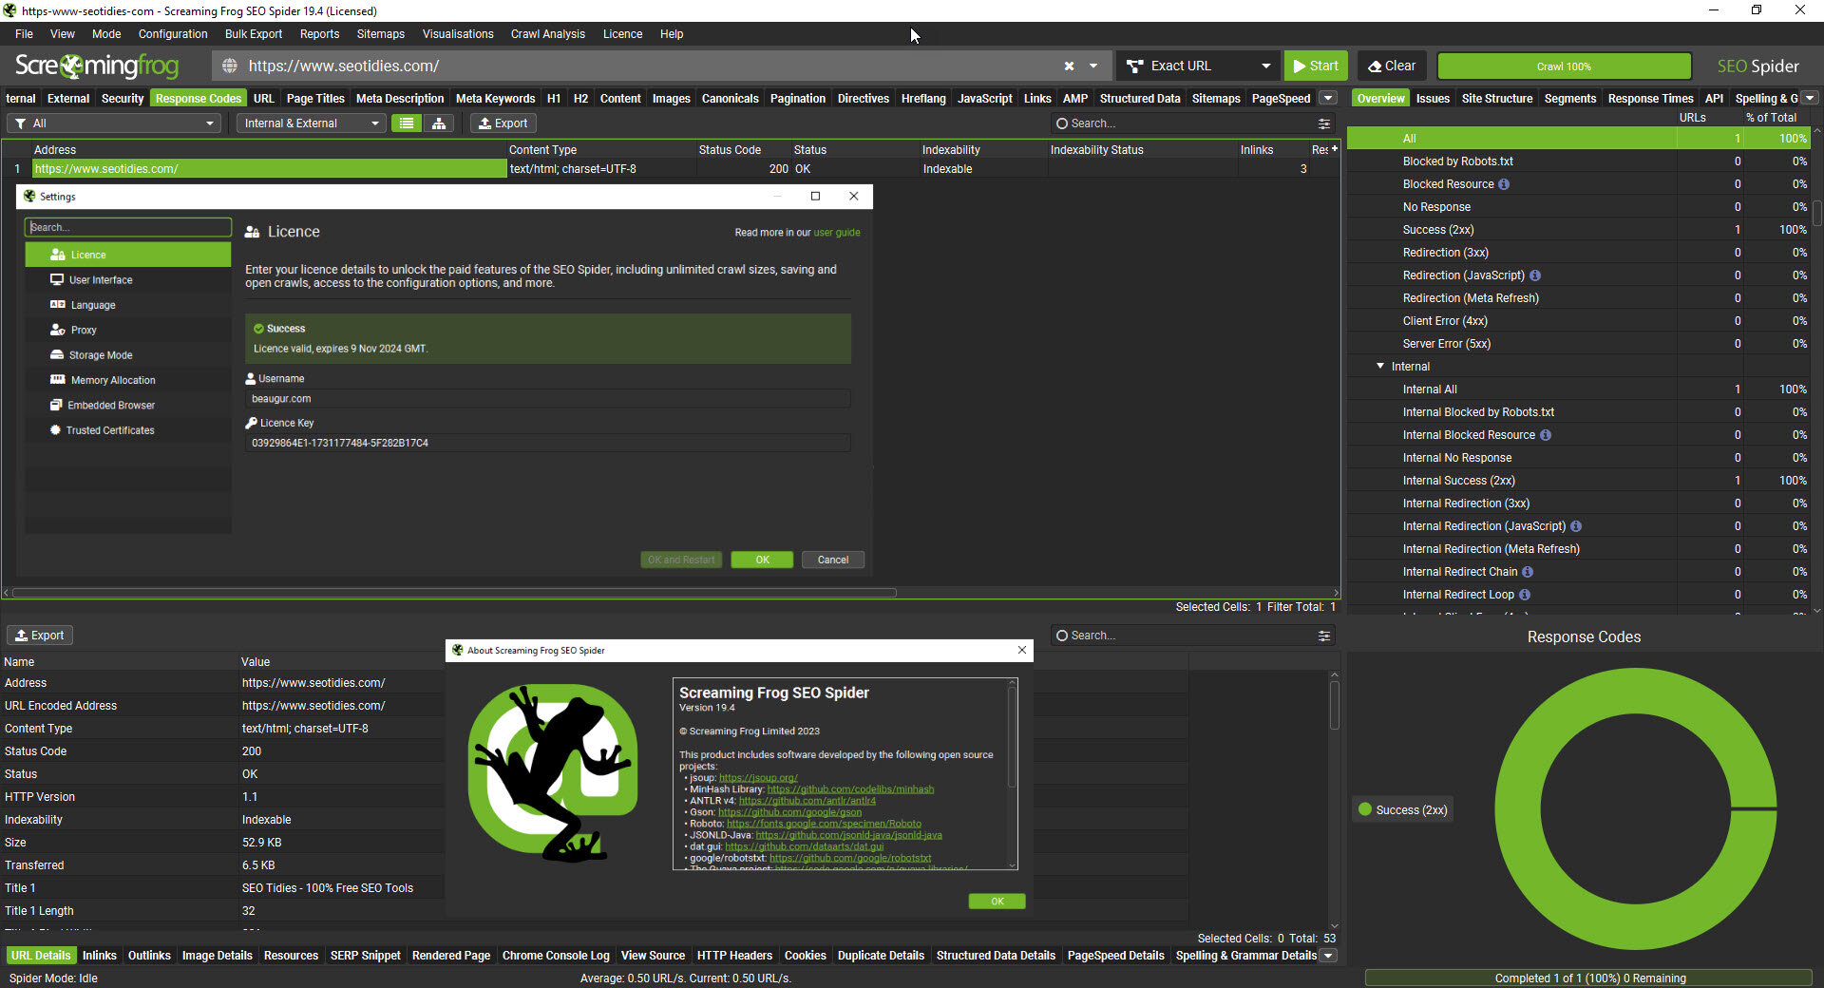Image resolution: width=1824 pixels, height=988 pixels.
Task: Switch to list view mode
Action: coord(407,123)
